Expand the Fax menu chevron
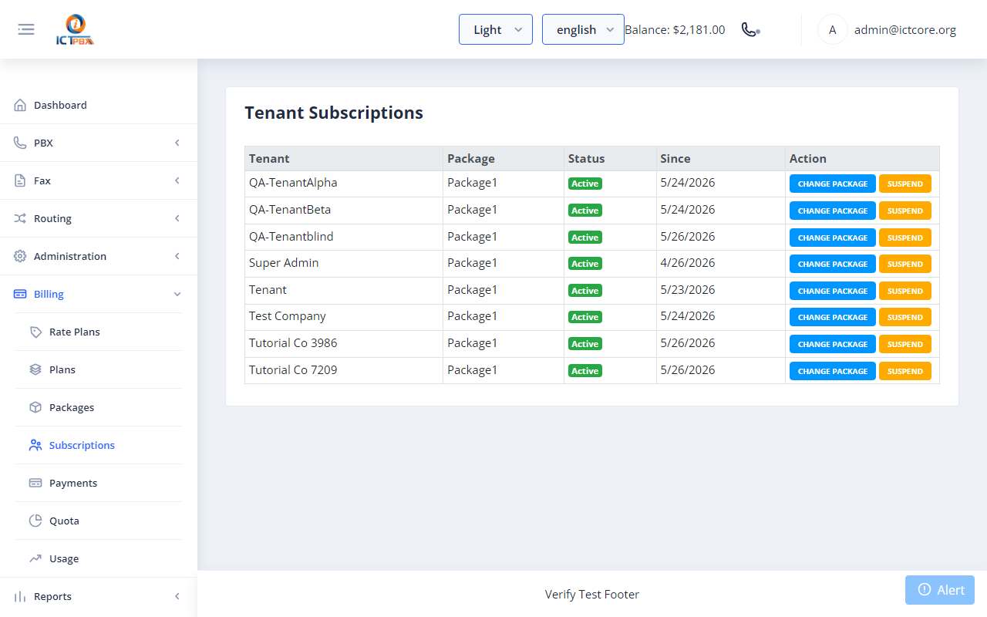This screenshot has height=617, width=987. pyautogui.click(x=177, y=180)
